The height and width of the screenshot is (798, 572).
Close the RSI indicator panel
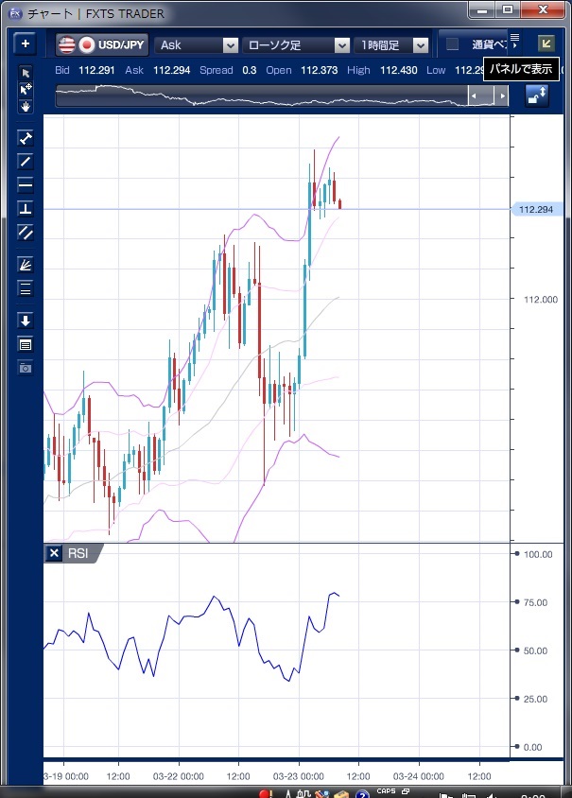[x=54, y=554]
